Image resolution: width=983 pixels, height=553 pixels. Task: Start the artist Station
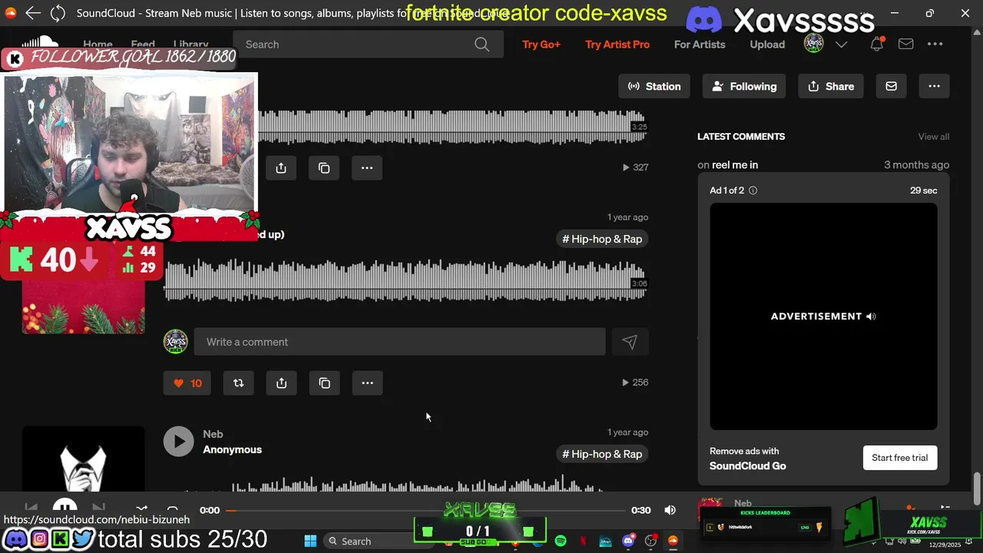coord(654,86)
